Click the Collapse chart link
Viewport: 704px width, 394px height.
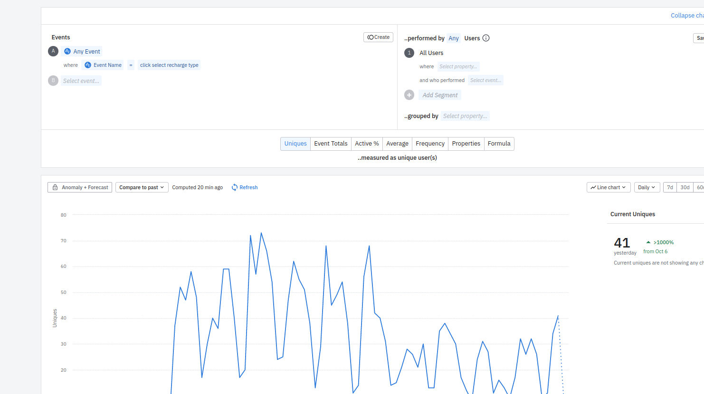click(687, 16)
